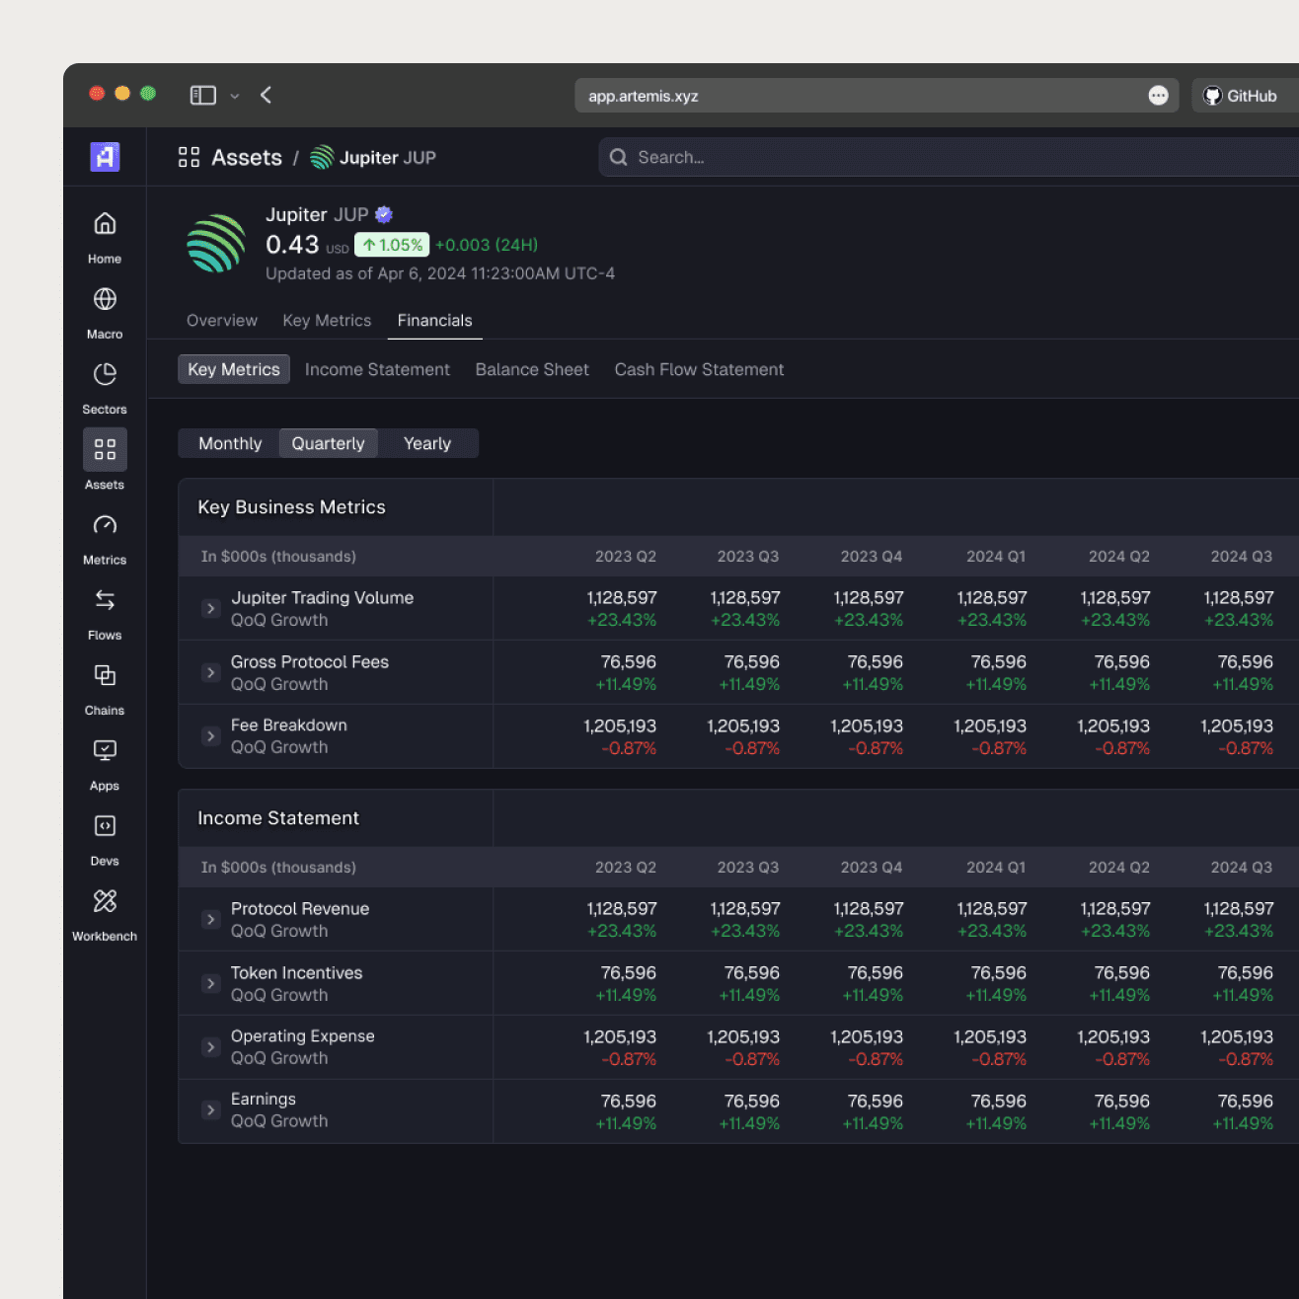
Task: Click the Assets breadcrumb grid icon
Action: tap(189, 157)
